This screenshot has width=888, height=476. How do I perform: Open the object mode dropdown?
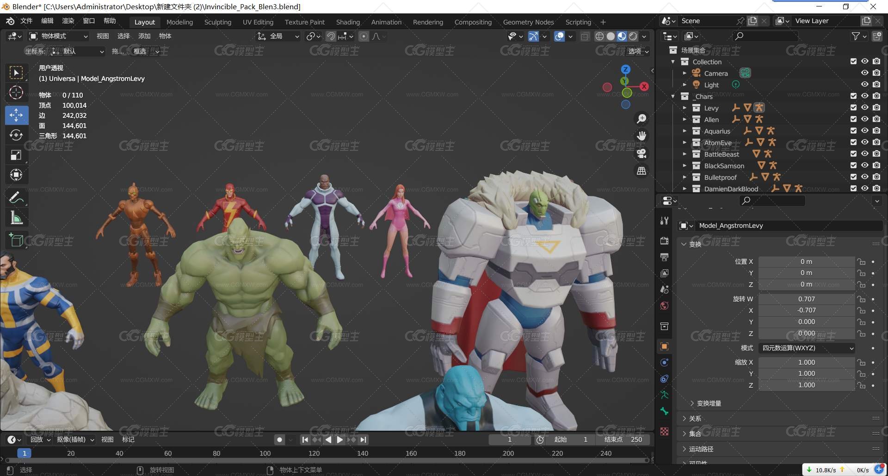pyautogui.click(x=58, y=36)
